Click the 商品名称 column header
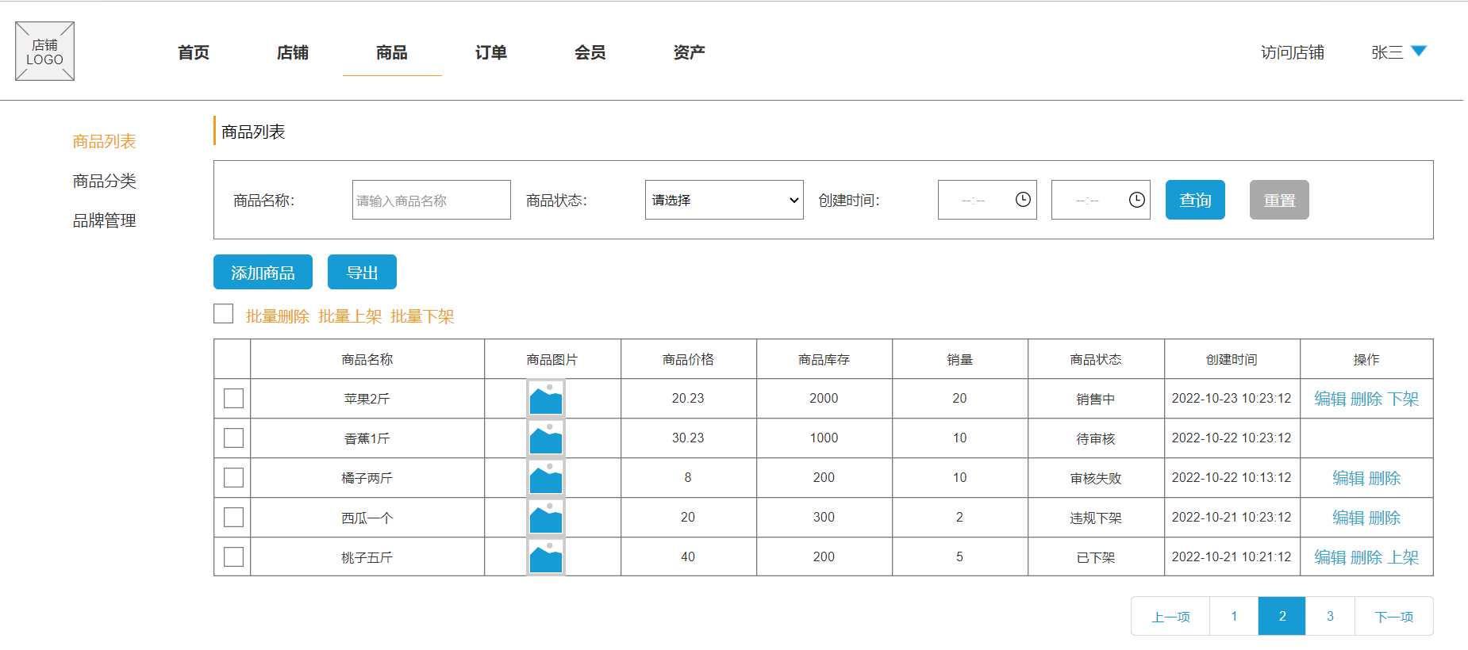 coord(367,359)
